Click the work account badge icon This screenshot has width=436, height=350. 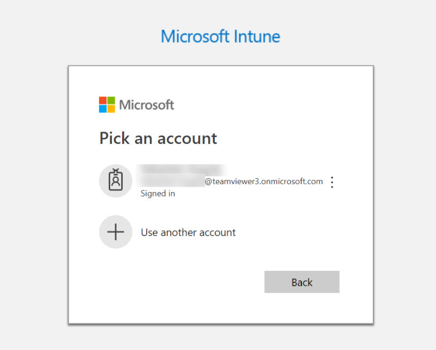coord(116,180)
